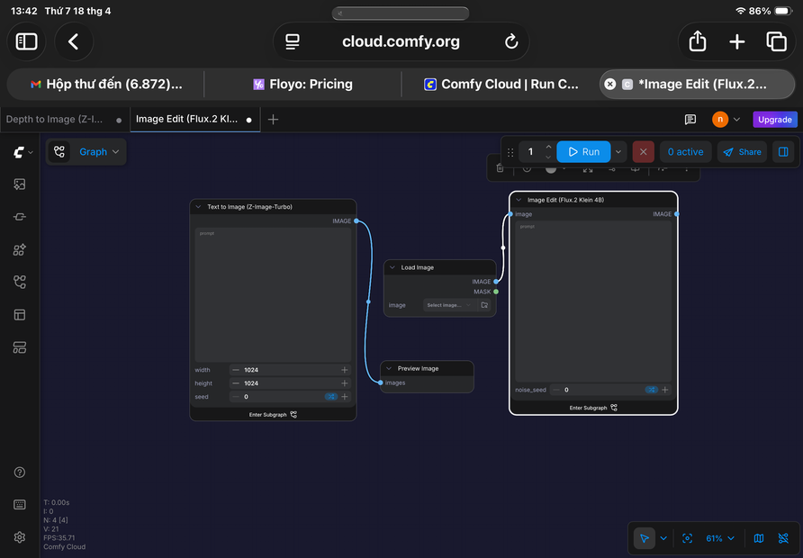Open the model library sparkle icon in sidebar
Screen dimensions: 803x558
pyautogui.click(x=20, y=250)
